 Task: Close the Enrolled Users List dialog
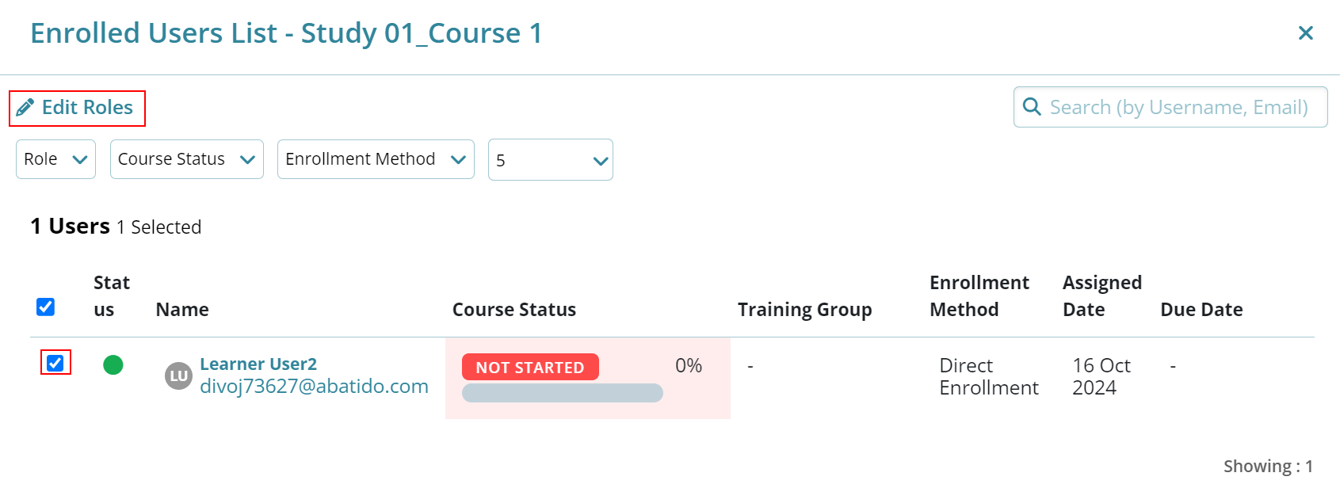pos(1306,33)
